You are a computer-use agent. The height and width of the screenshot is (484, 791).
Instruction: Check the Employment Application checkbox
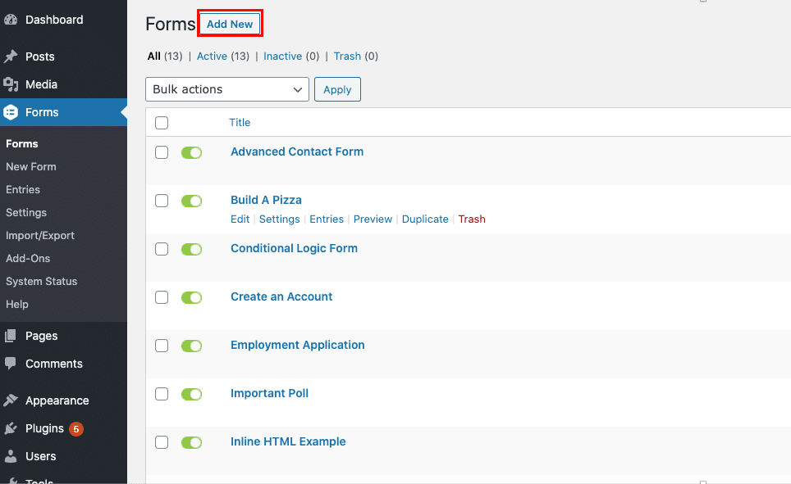click(x=162, y=346)
